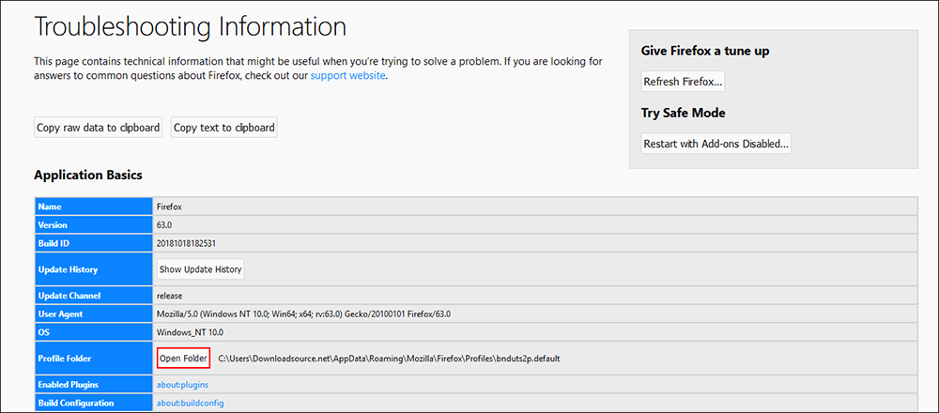
Task: Click the Version row label
Action: (x=94, y=225)
